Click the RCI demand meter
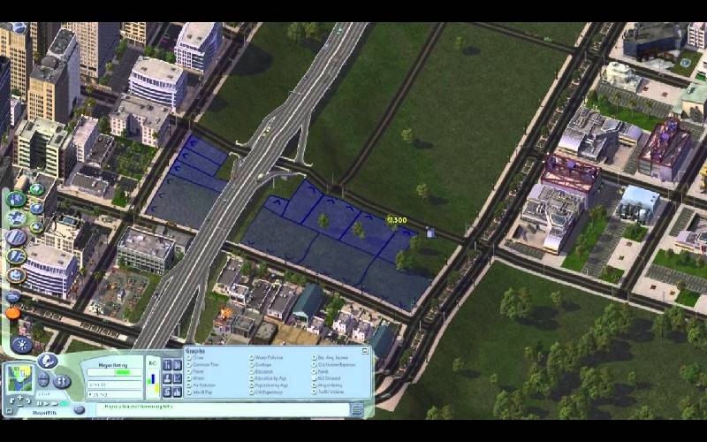The width and height of the screenshot is (707, 442). point(153,378)
